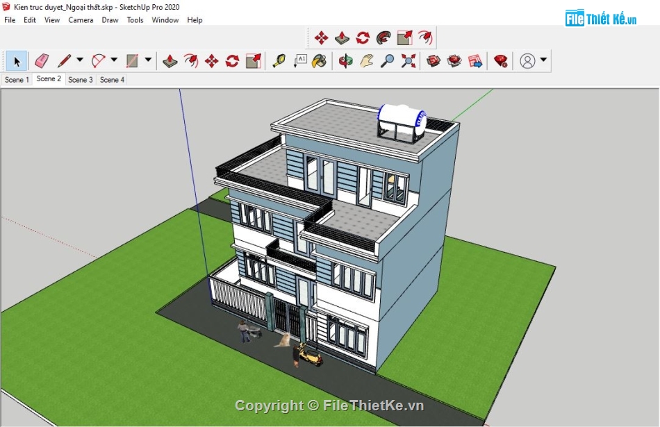Viewport: 660px width, 427px height.
Task: Pick the pink Eraser tool
Action: 41,61
